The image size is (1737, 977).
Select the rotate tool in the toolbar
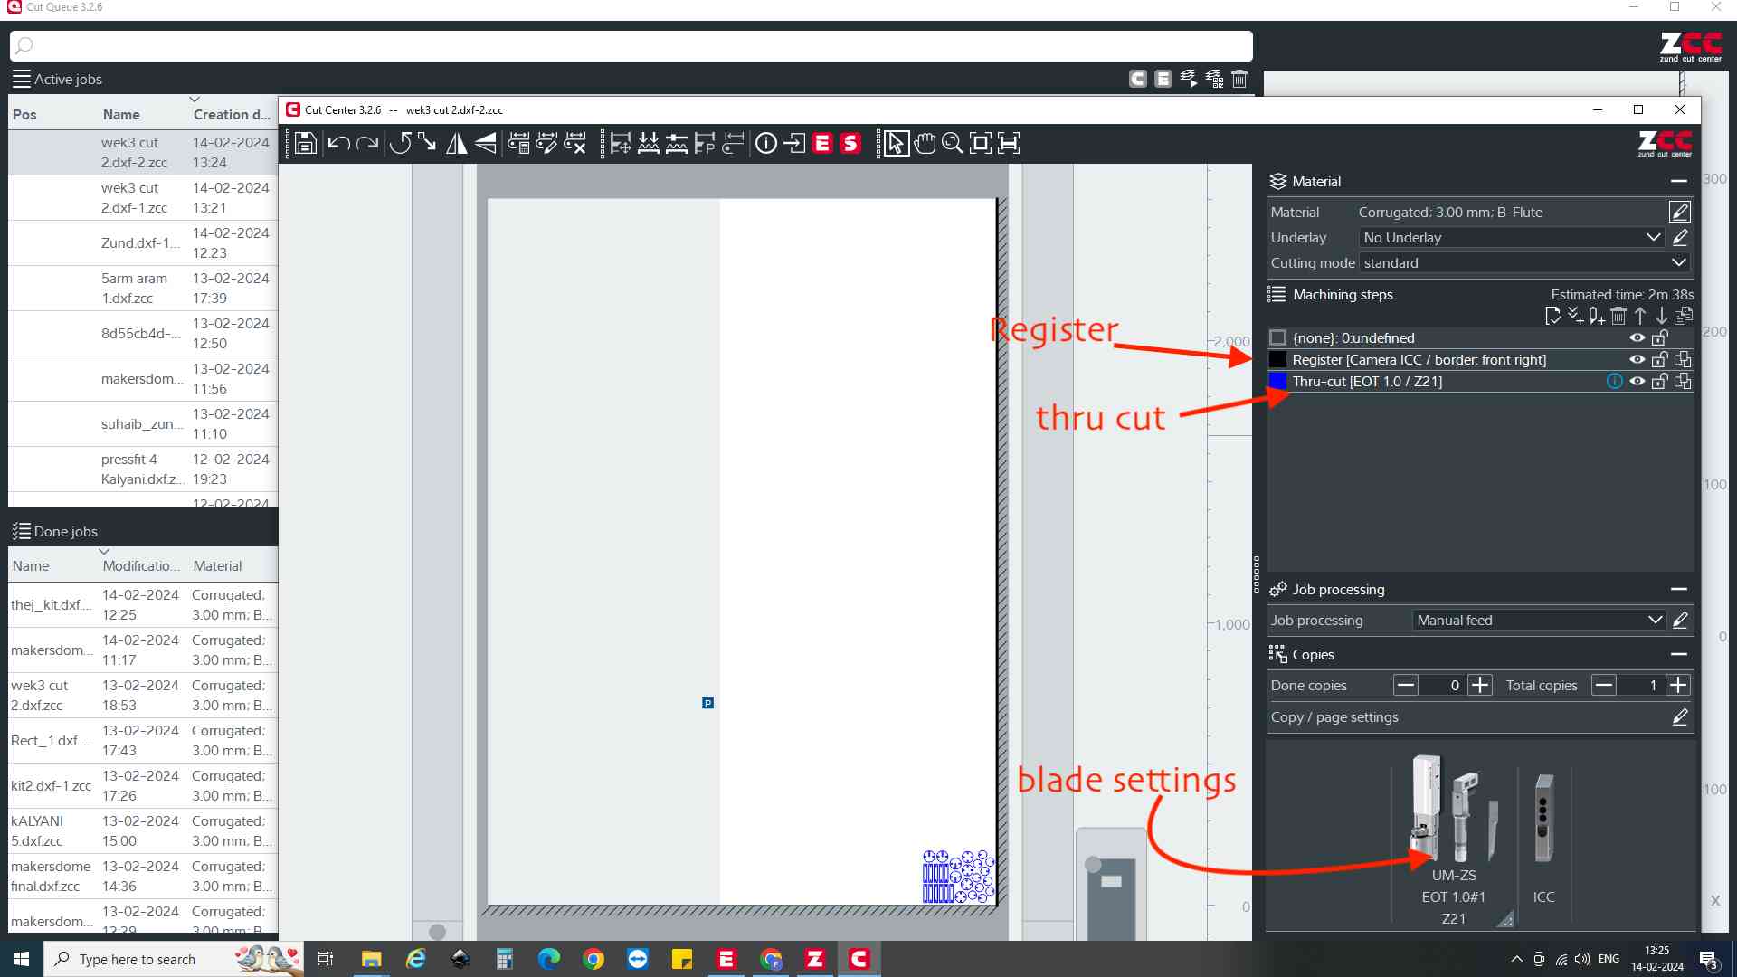400,143
